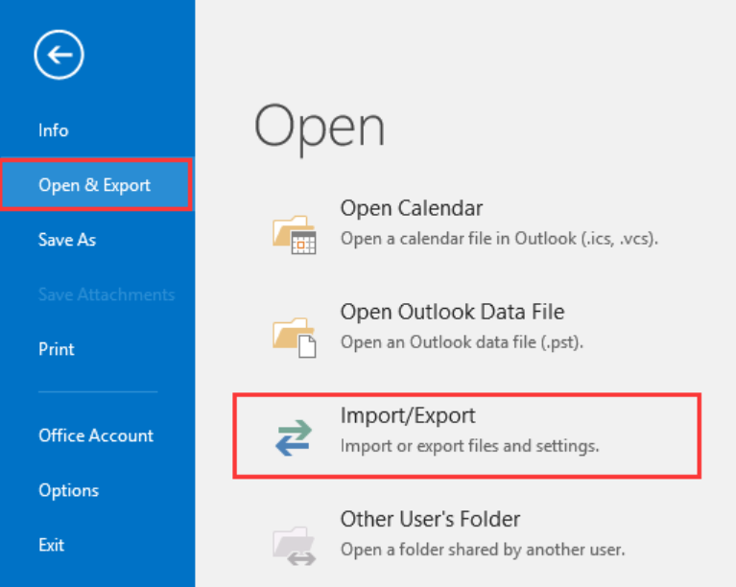Open Office Account page
This screenshot has width=736, height=587.
[x=96, y=435]
